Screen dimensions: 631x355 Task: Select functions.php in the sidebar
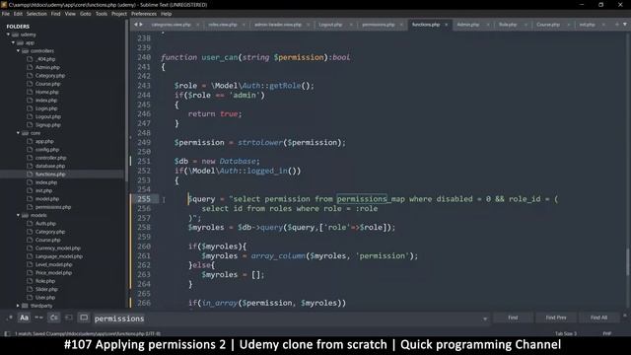50,175
